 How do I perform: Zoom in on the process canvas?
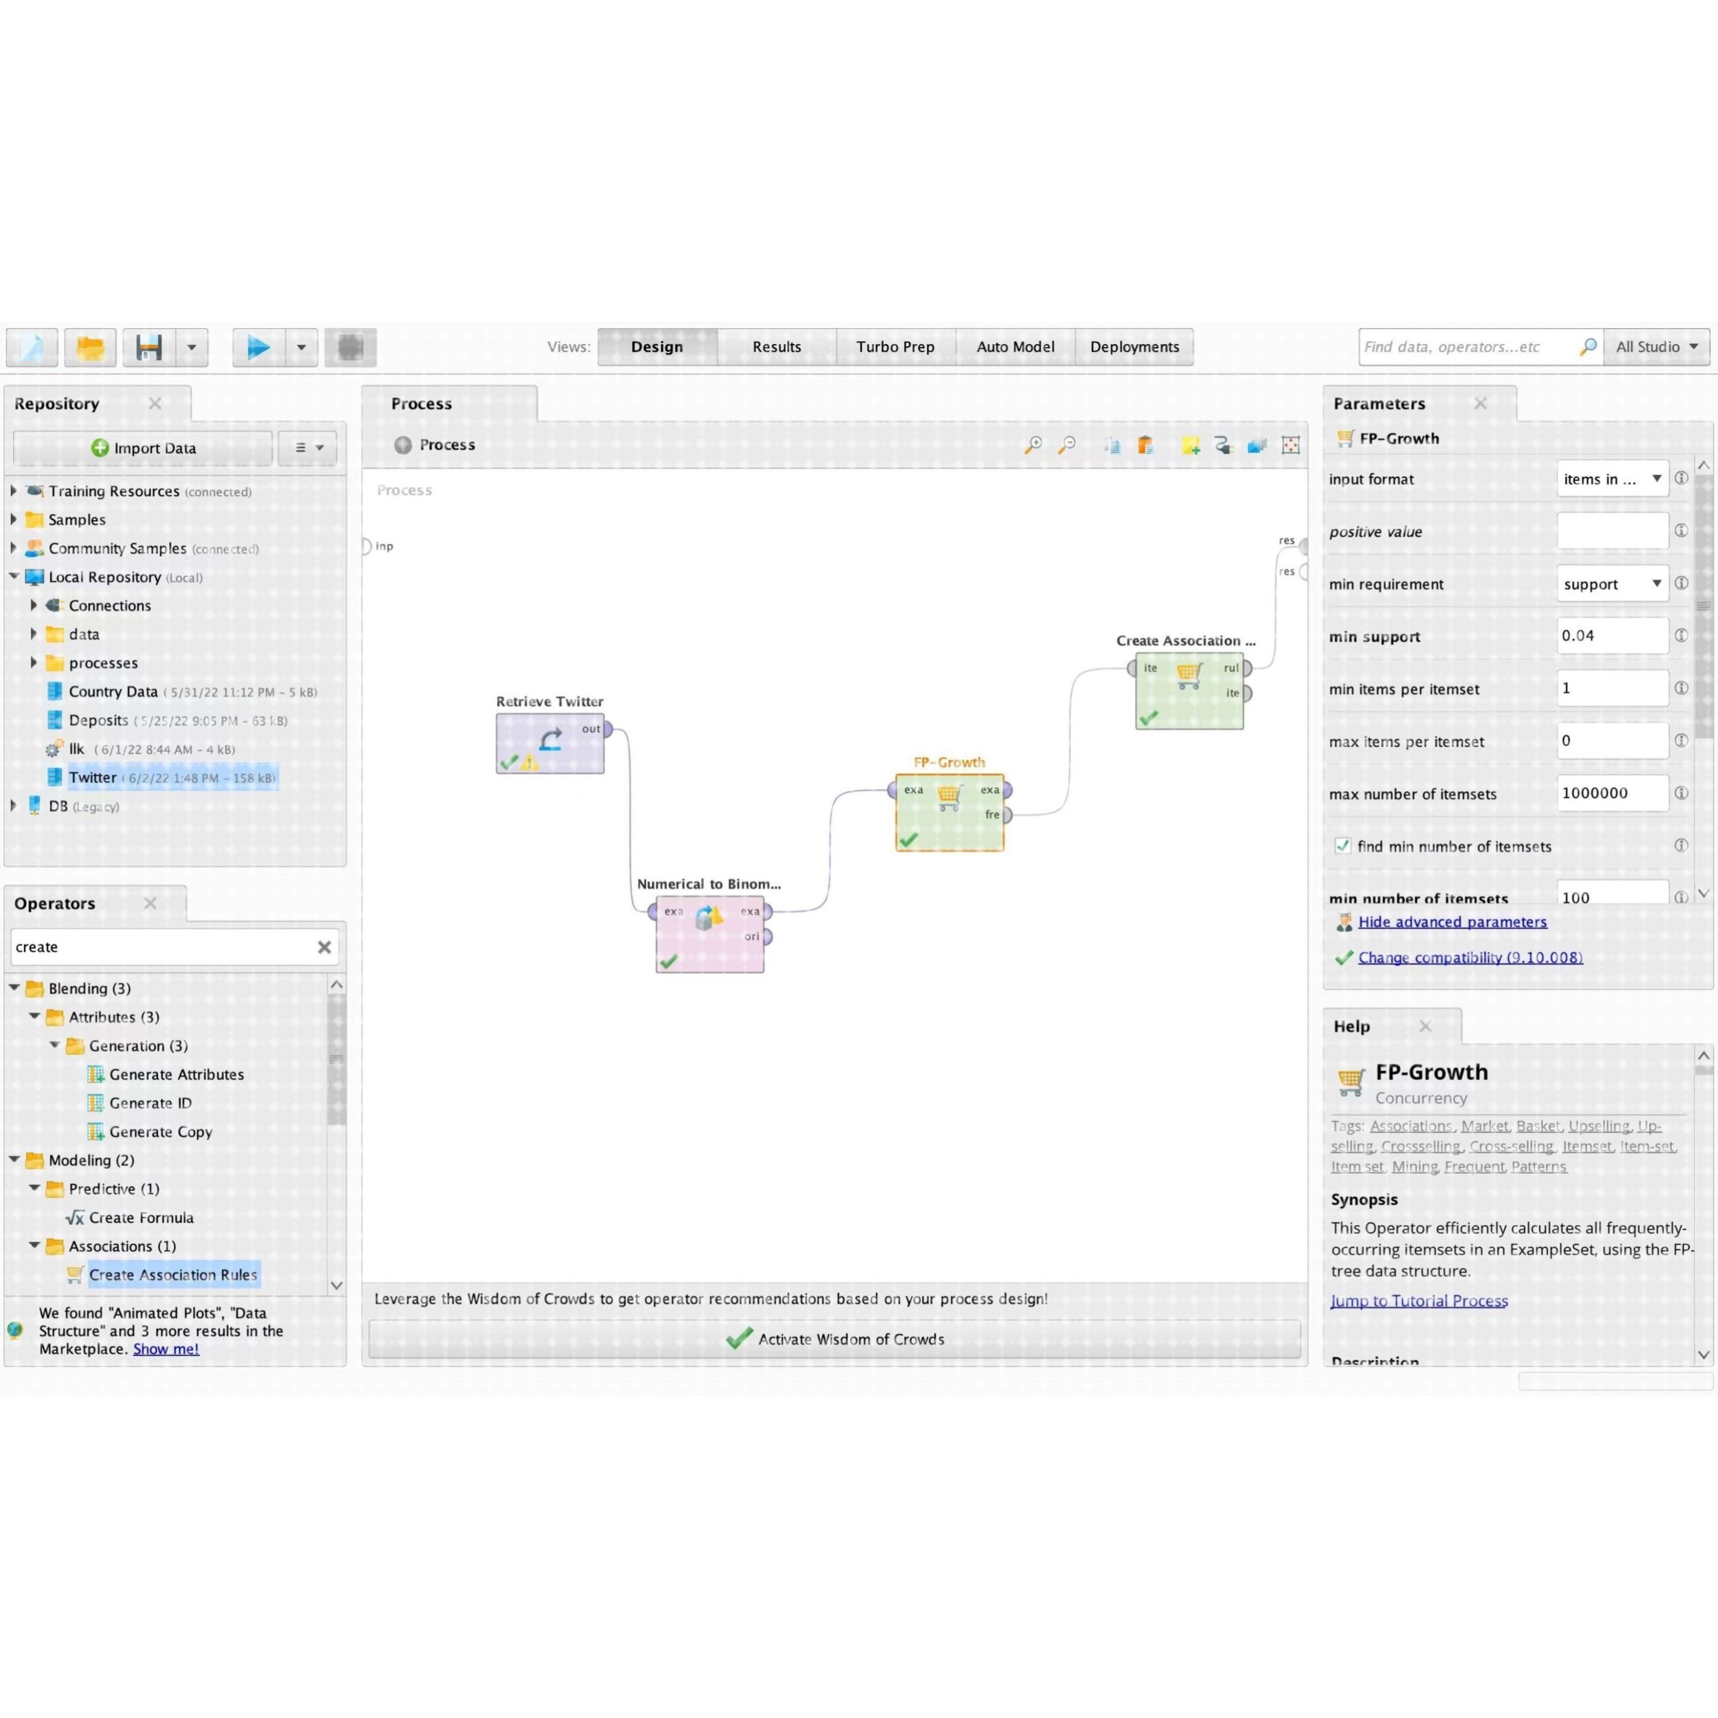coord(1033,445)
